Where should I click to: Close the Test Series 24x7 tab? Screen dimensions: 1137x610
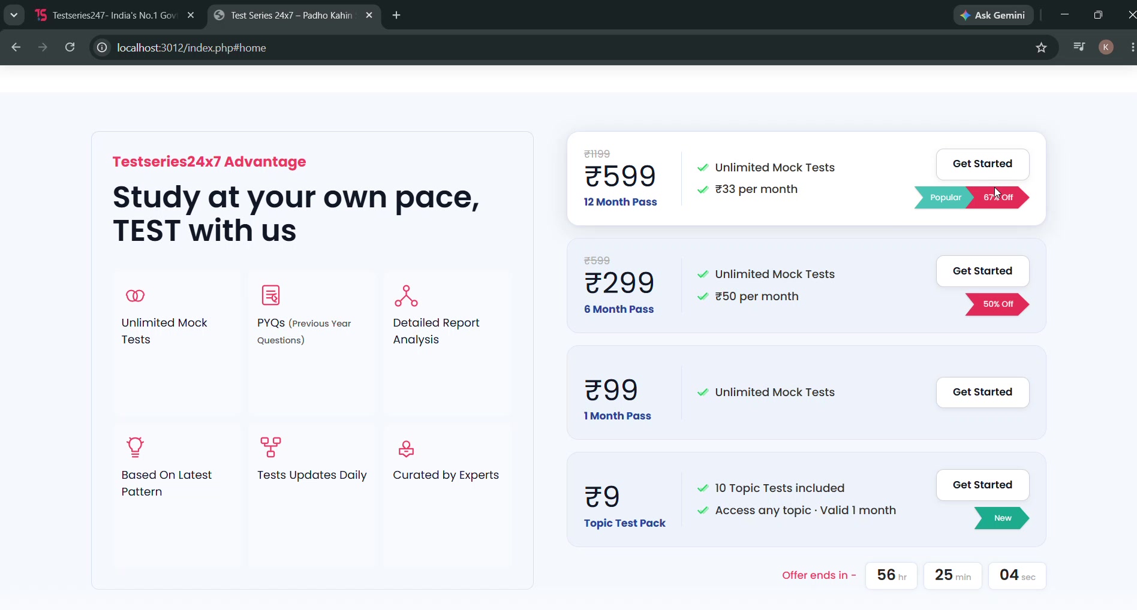pyautogui.click(x=369, y=15)
